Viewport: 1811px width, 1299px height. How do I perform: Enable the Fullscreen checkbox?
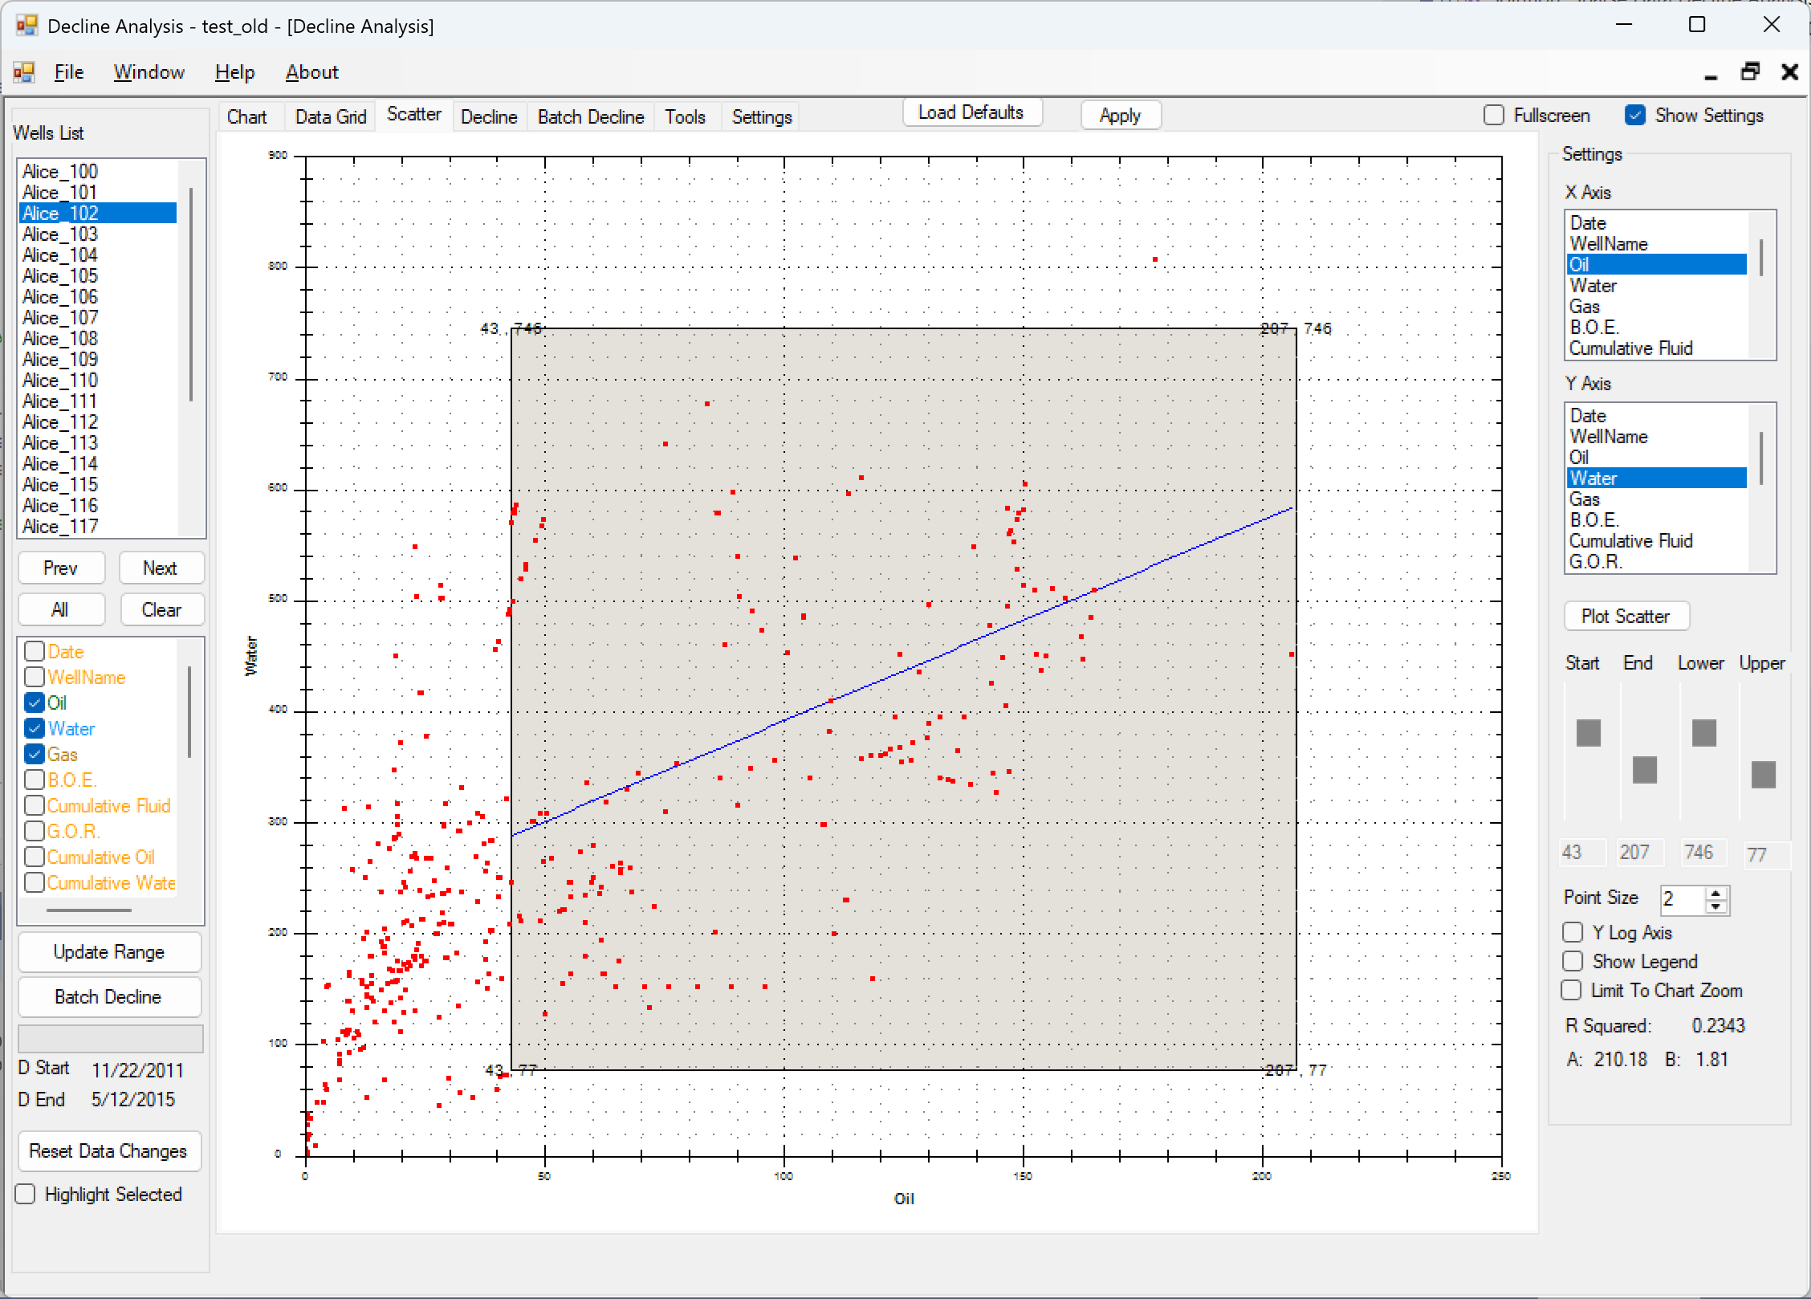tap(1494, 115)
